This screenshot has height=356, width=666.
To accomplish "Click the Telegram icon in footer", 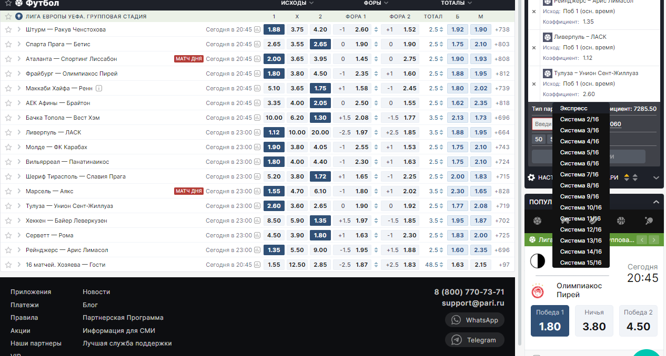I will click(456, 340).
